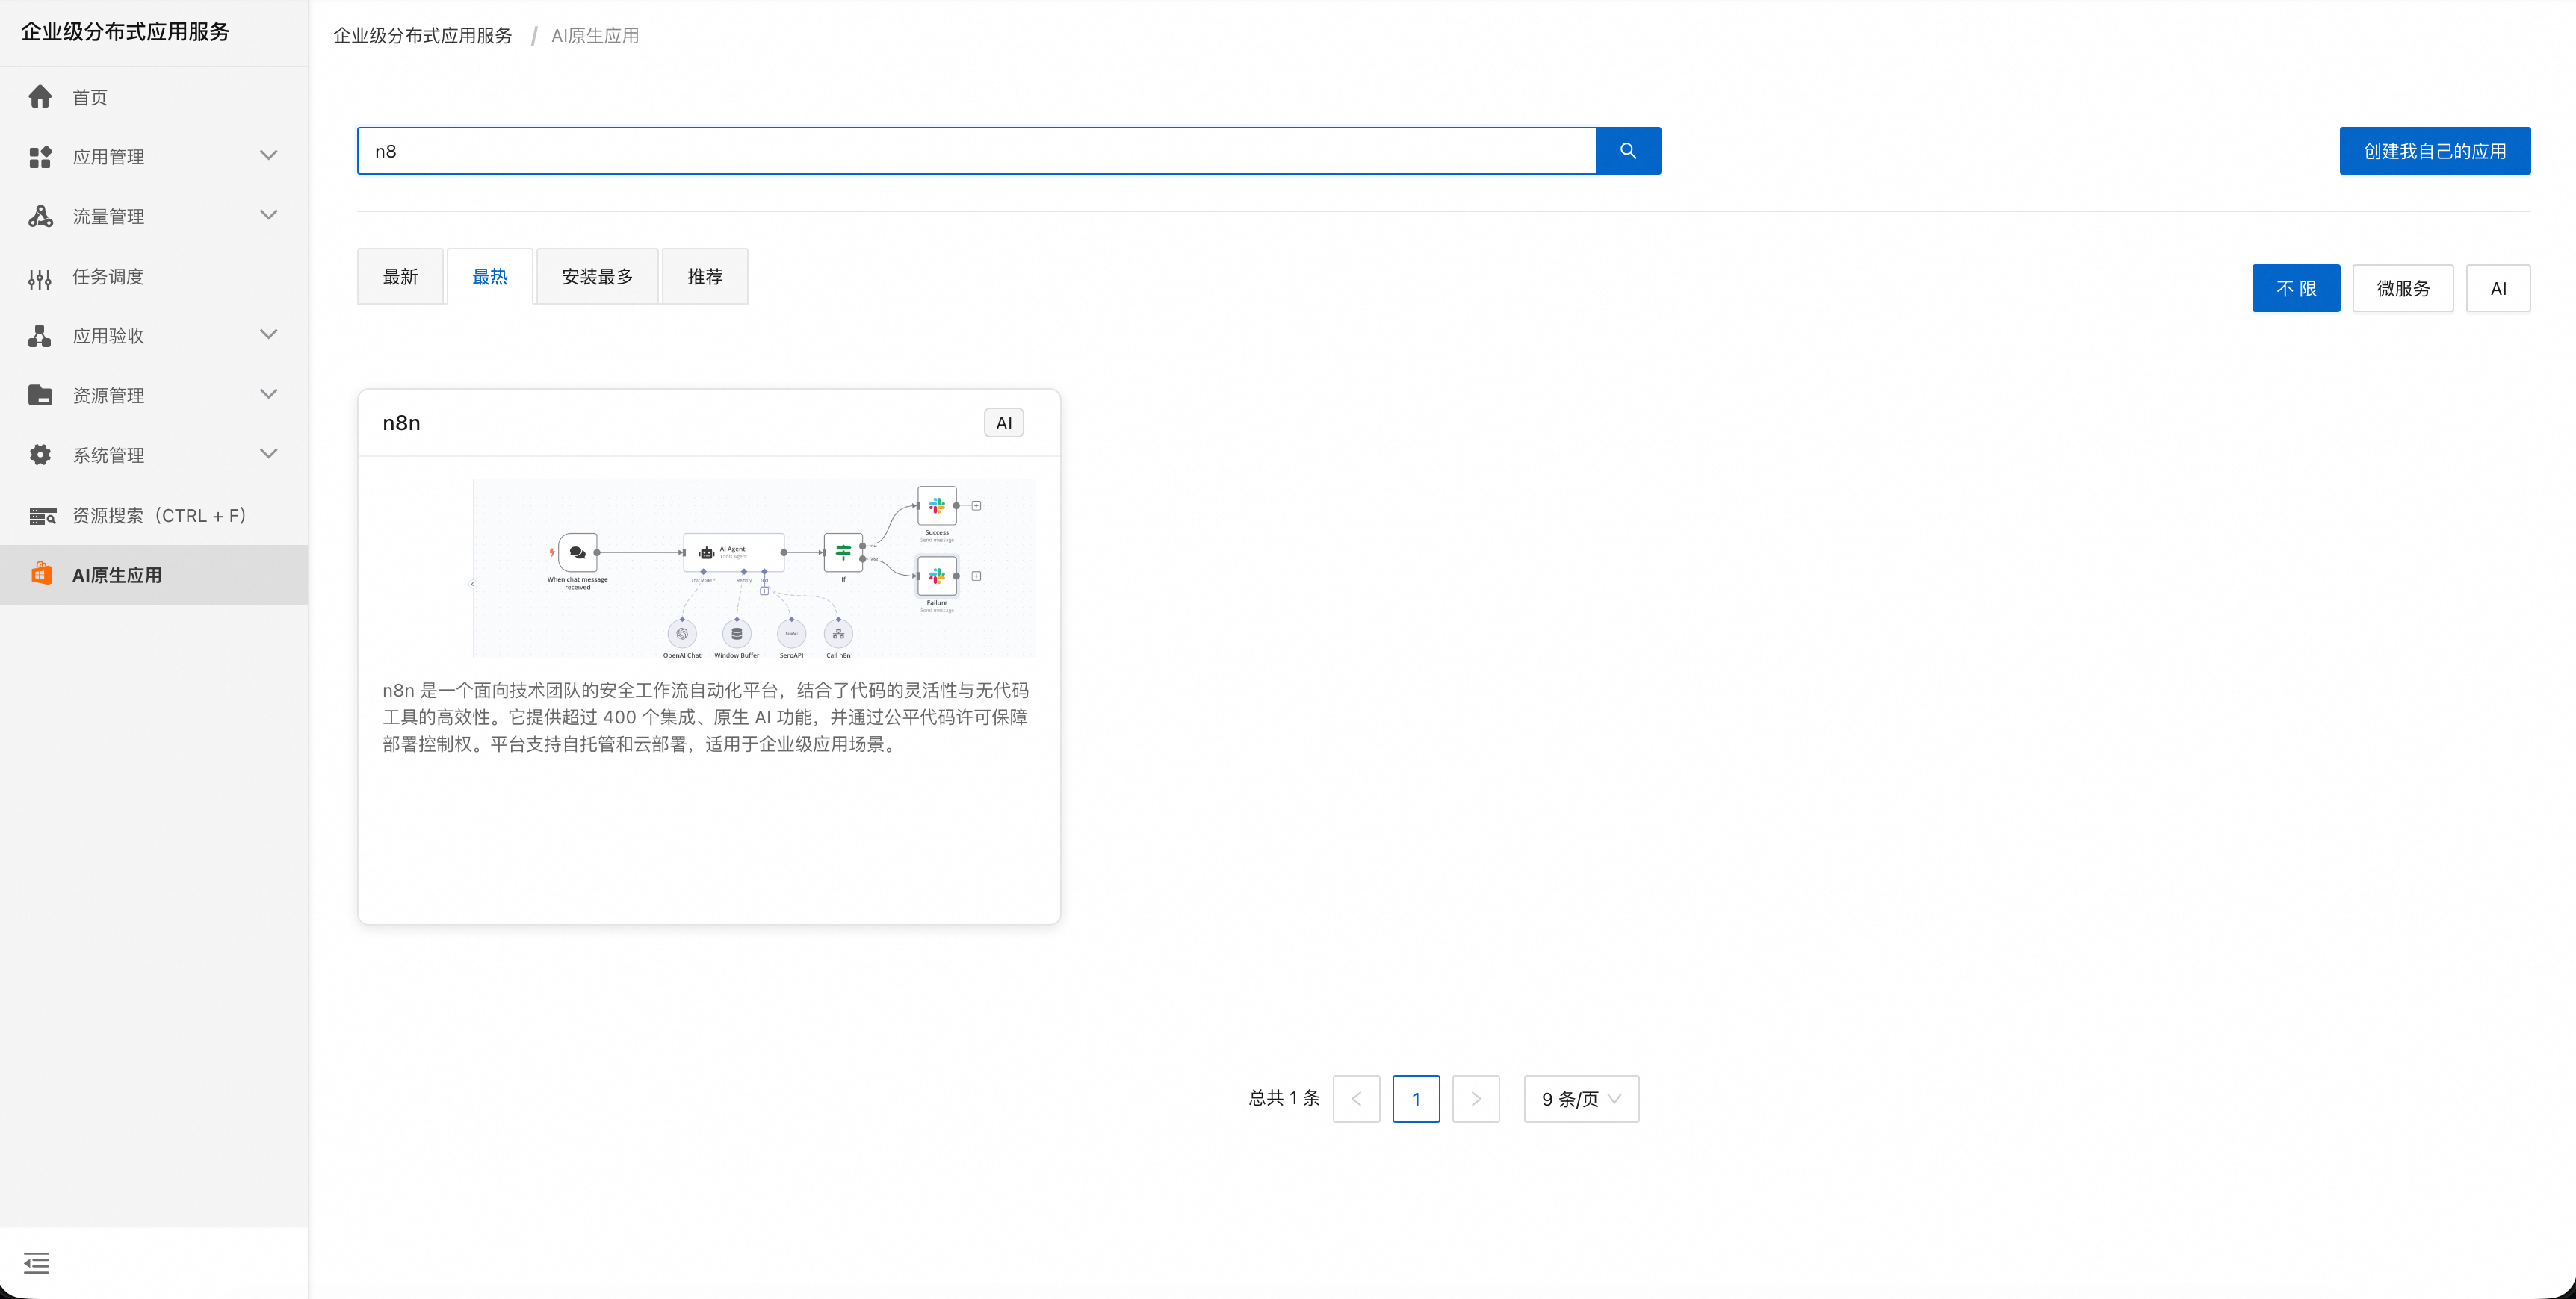Click the 系统管理 gear icon

tap(40, 455)
